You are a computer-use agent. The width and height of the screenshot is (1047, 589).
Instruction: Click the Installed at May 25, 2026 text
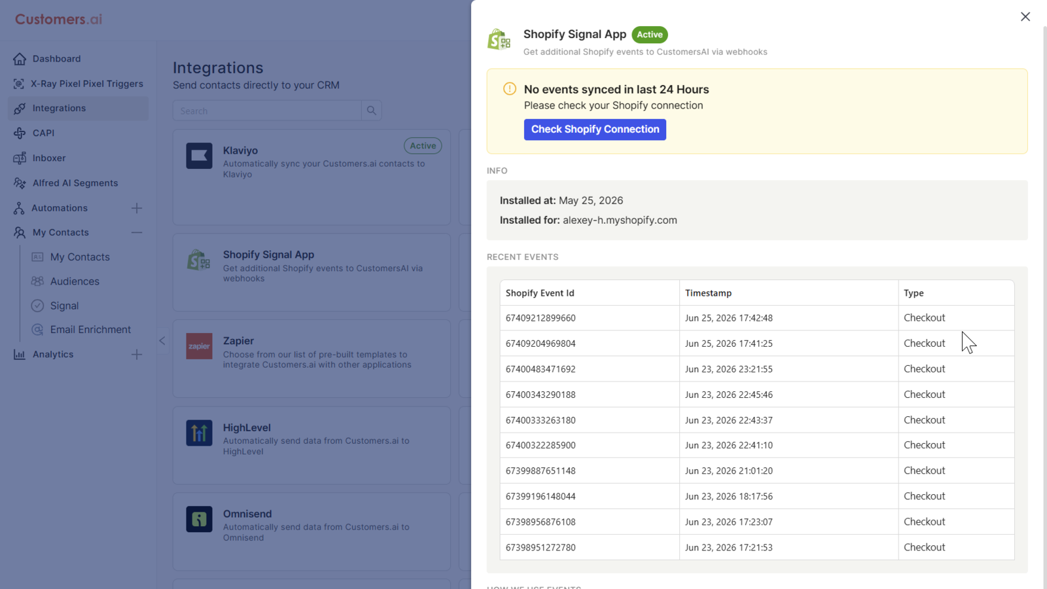point(561,201)
